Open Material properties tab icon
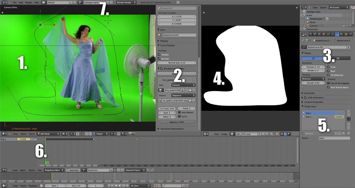The height and width of the screenshot is (188, 355). pyautogui.click(x=341, y=34)
